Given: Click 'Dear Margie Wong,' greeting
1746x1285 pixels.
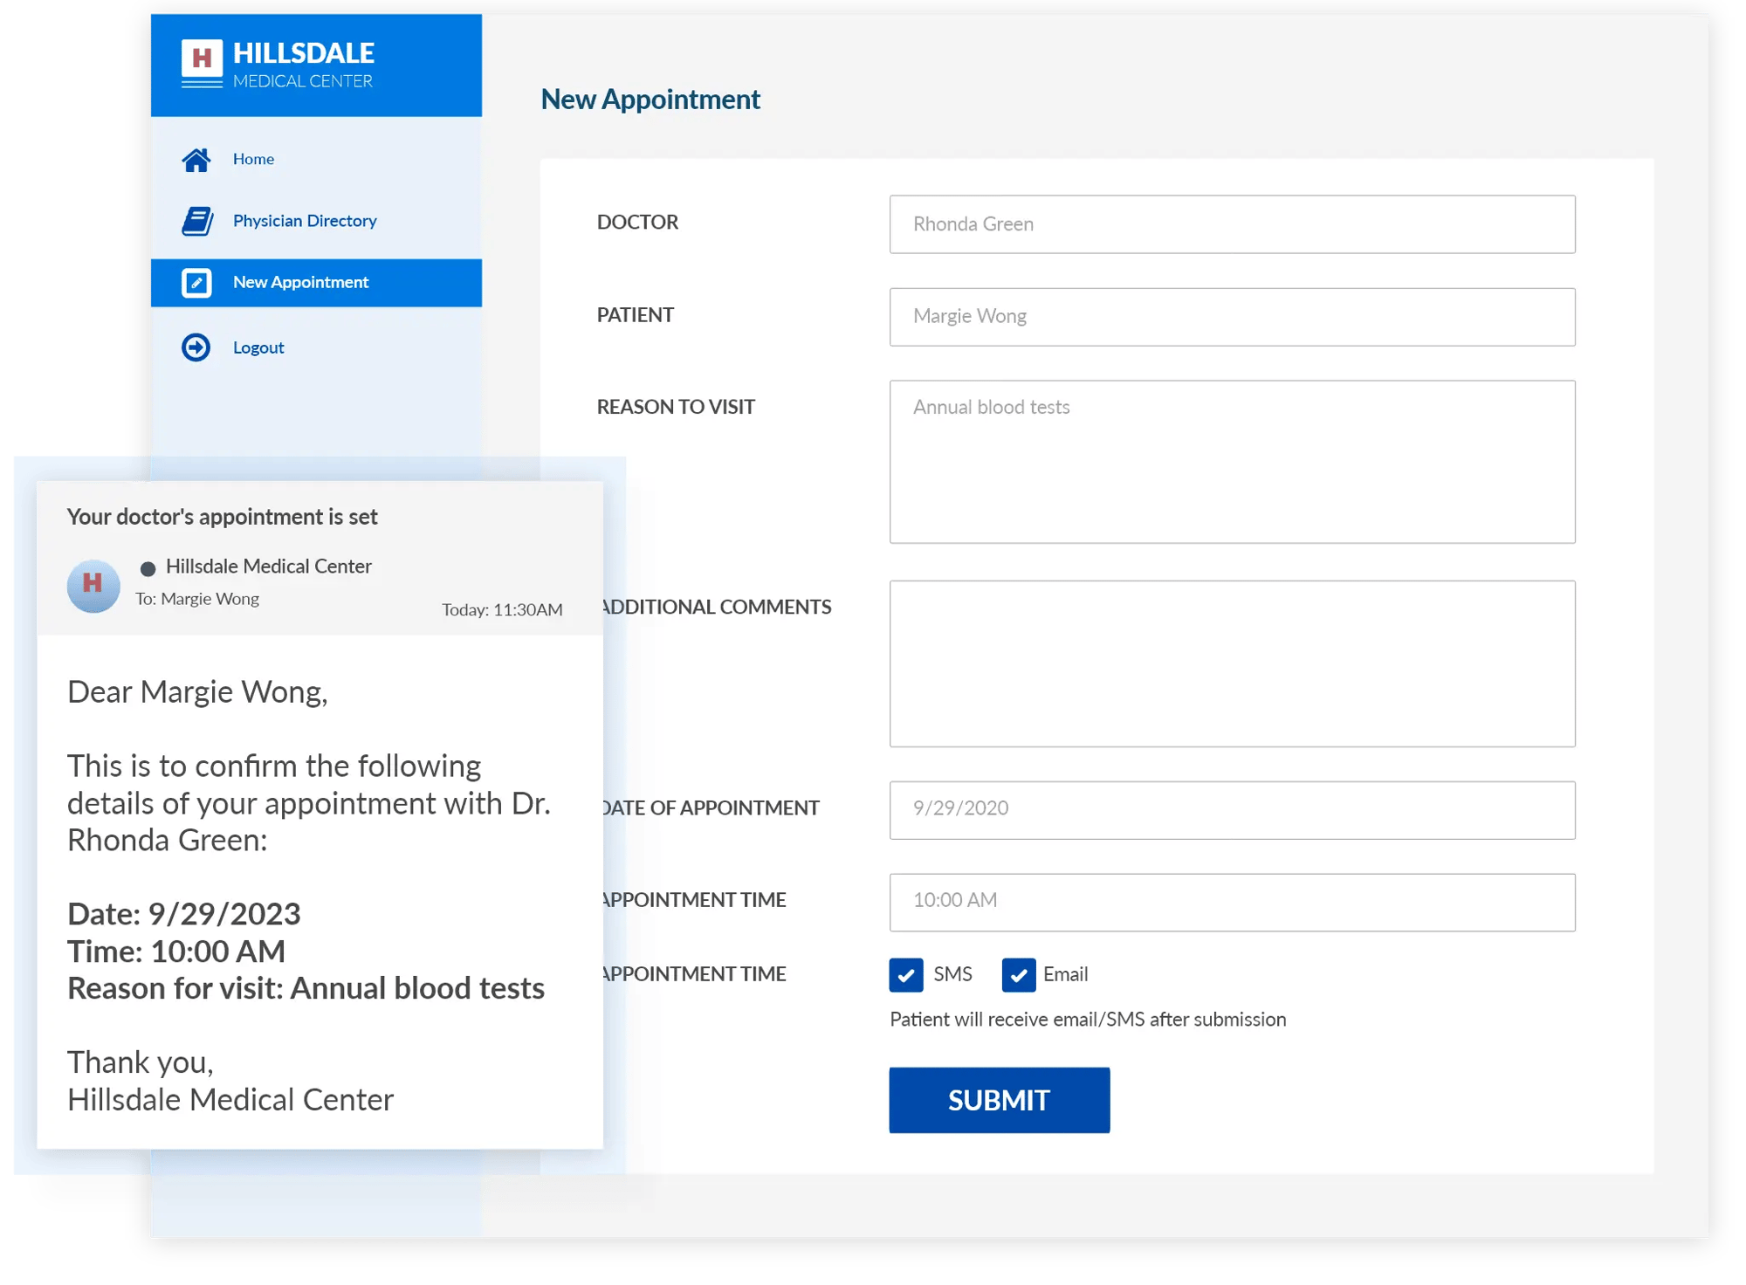Looking at the screenshot, I should (x=197, y=691).
